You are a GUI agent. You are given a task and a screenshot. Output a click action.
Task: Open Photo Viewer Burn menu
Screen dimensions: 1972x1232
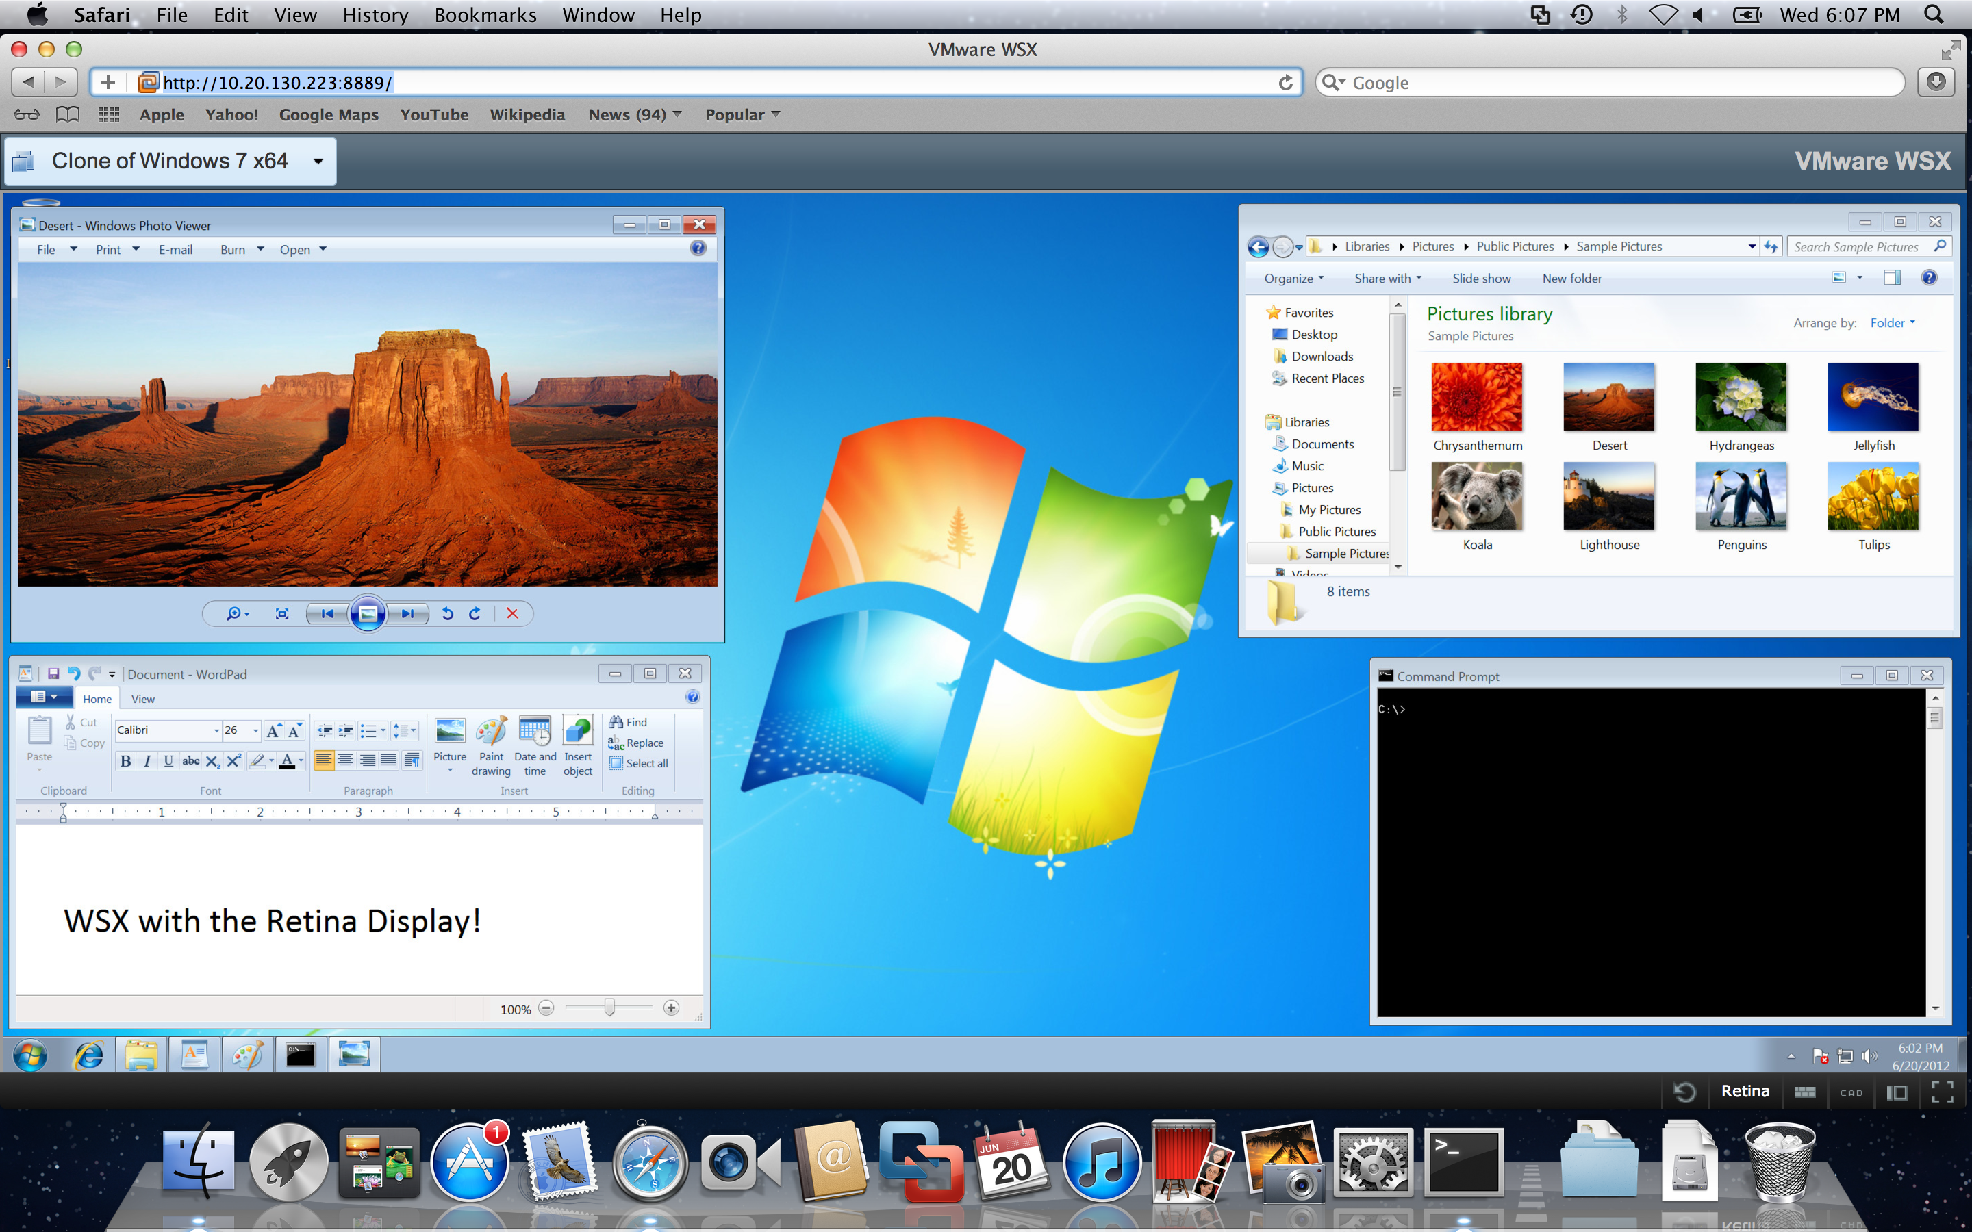click(242, 249)
